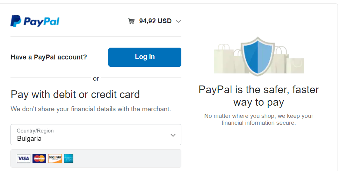
Task: Click the "We don't share your financial details" text
Action: pyautogui.click(x=91, y=109)
